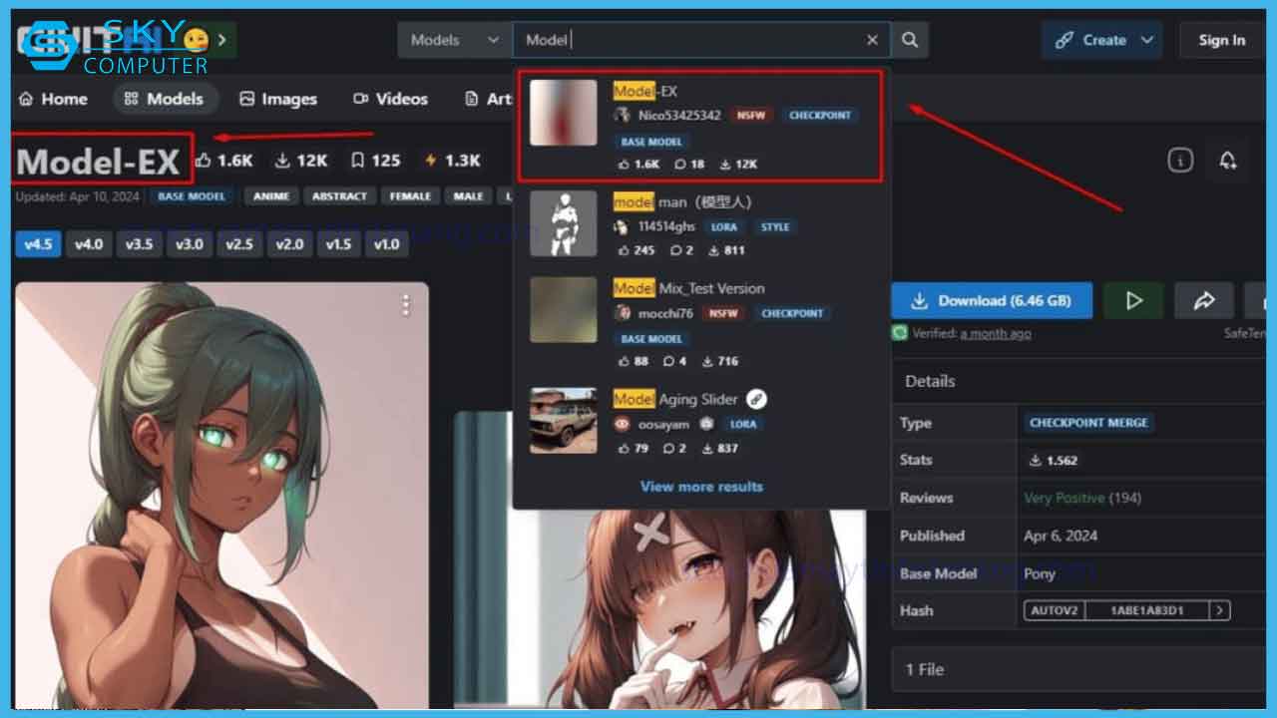Screen dimensions: 1277x718
Task: Click the oosayam author name
Action: coord(663,424)
